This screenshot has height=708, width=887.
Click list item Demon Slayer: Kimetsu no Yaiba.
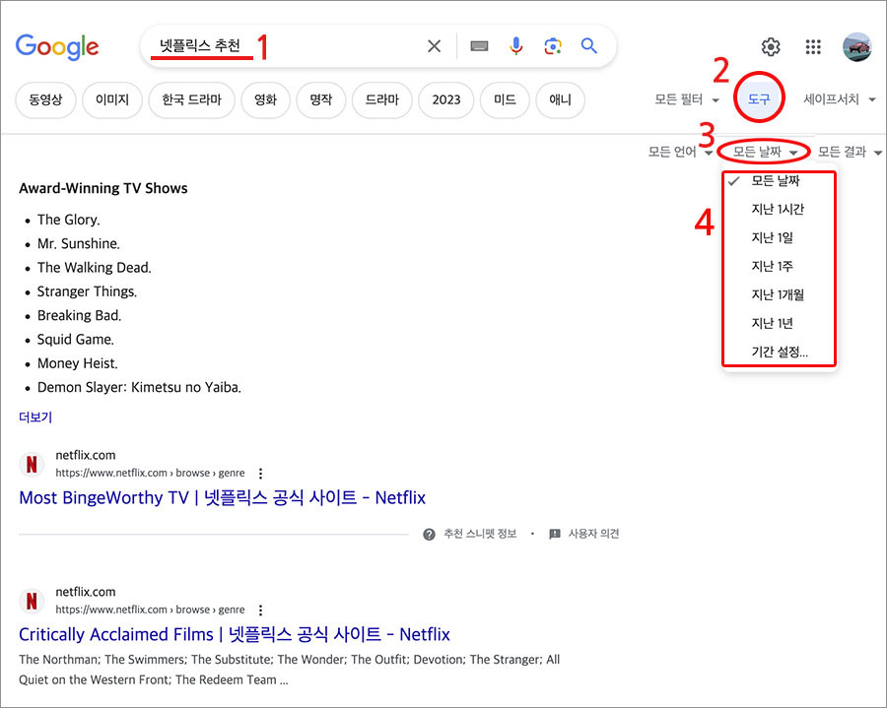(x=139, y=387)
